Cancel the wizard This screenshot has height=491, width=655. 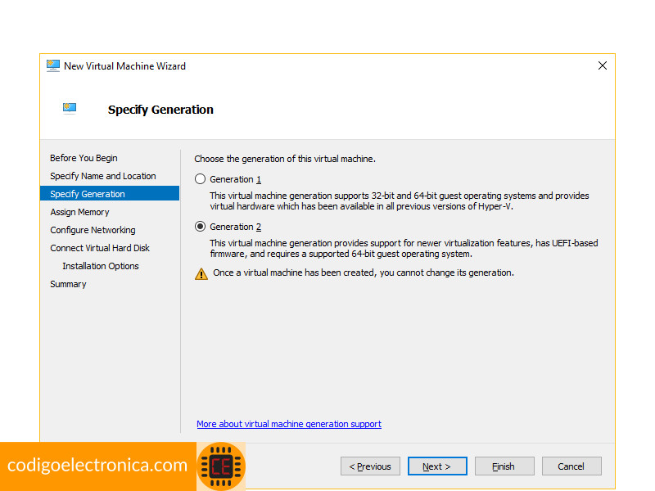click(571, 466)
